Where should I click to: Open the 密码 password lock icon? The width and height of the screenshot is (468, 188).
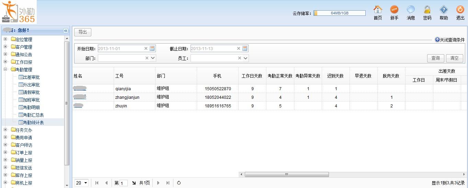coord(427,10)
